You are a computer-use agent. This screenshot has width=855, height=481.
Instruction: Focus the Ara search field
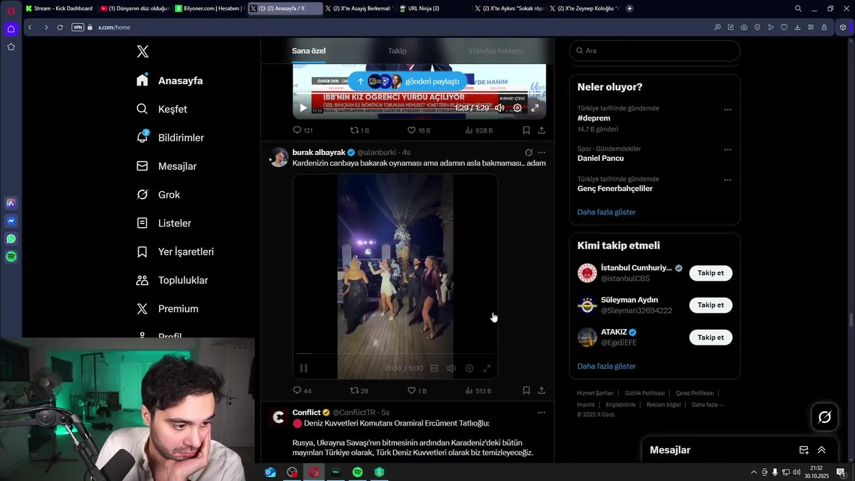pyautogui.click(x=655, y=51)
